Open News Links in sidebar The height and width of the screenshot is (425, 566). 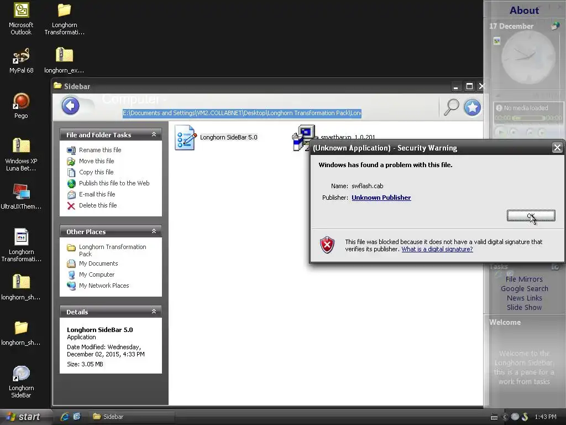[x=524, y=298]
